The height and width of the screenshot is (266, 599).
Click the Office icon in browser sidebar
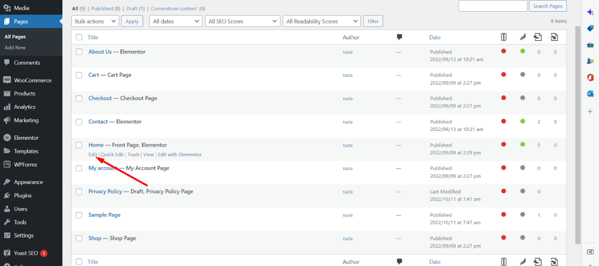[590, 78]
